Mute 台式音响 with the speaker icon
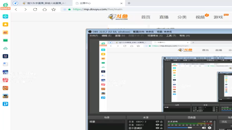The image size is (232, 130). click(204, 128)
